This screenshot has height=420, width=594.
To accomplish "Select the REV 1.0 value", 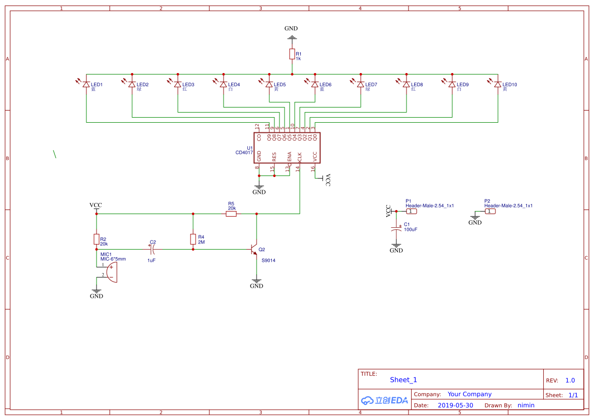I will tap(570, 380).
